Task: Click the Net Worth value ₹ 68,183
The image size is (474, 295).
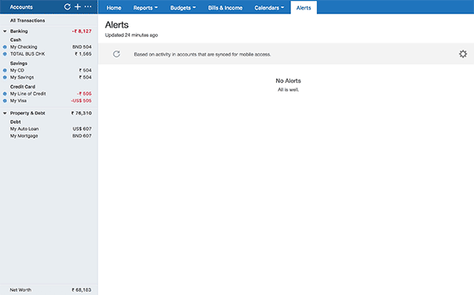Action: point(81,289)
